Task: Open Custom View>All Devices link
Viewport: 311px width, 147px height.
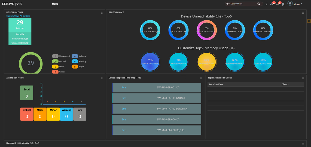Action: pyautogui.click(x=18, y=16)
